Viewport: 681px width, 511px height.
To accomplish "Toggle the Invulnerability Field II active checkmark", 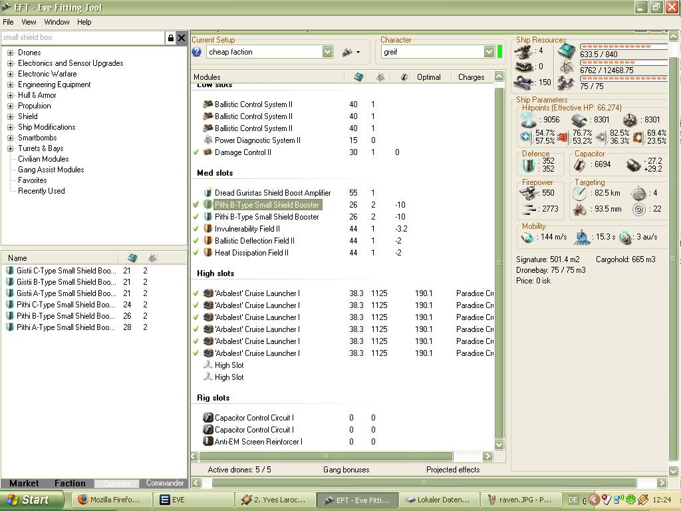I will tap(196, 229).
